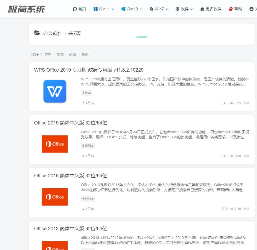Viewport: 257px width, 250px height.
Task: Click the Windows icon beside Win11
Action: (95, 9)
